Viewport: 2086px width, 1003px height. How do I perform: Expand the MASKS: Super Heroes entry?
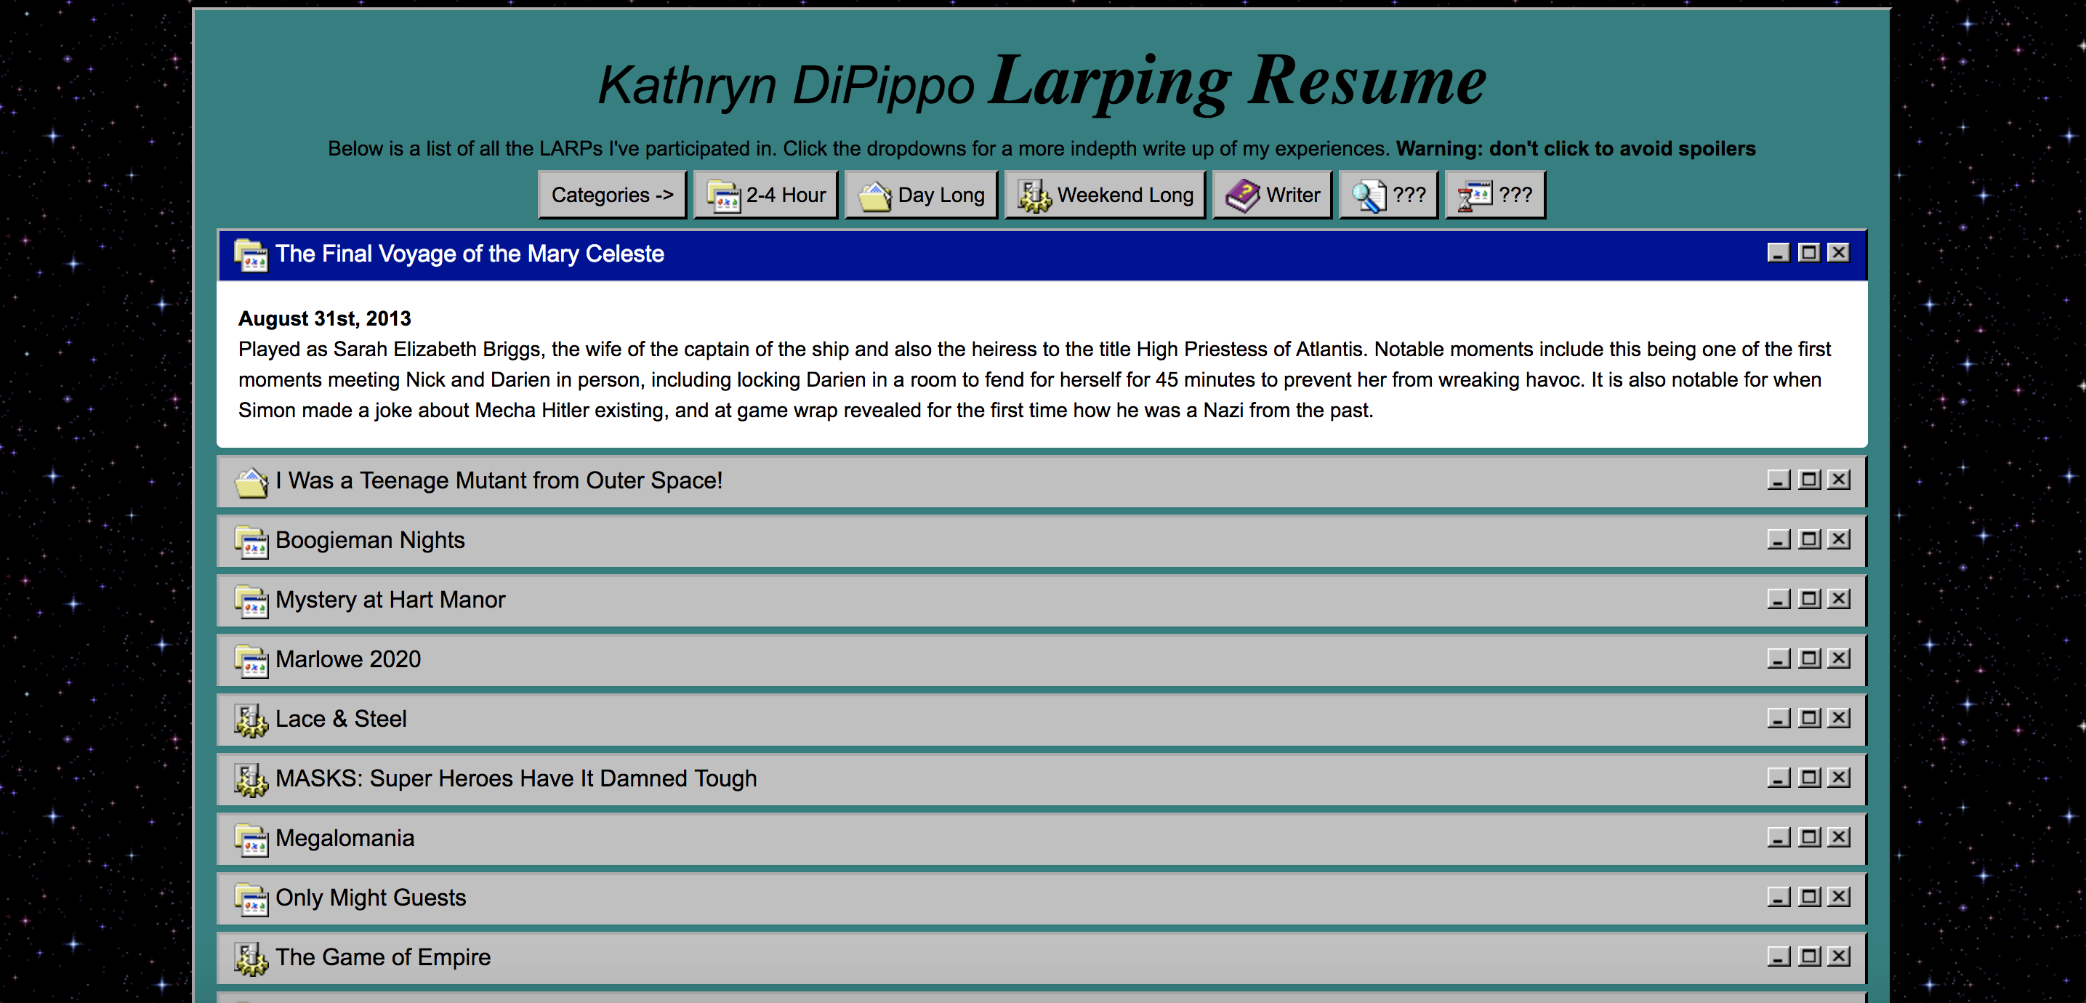click(516, 778)
